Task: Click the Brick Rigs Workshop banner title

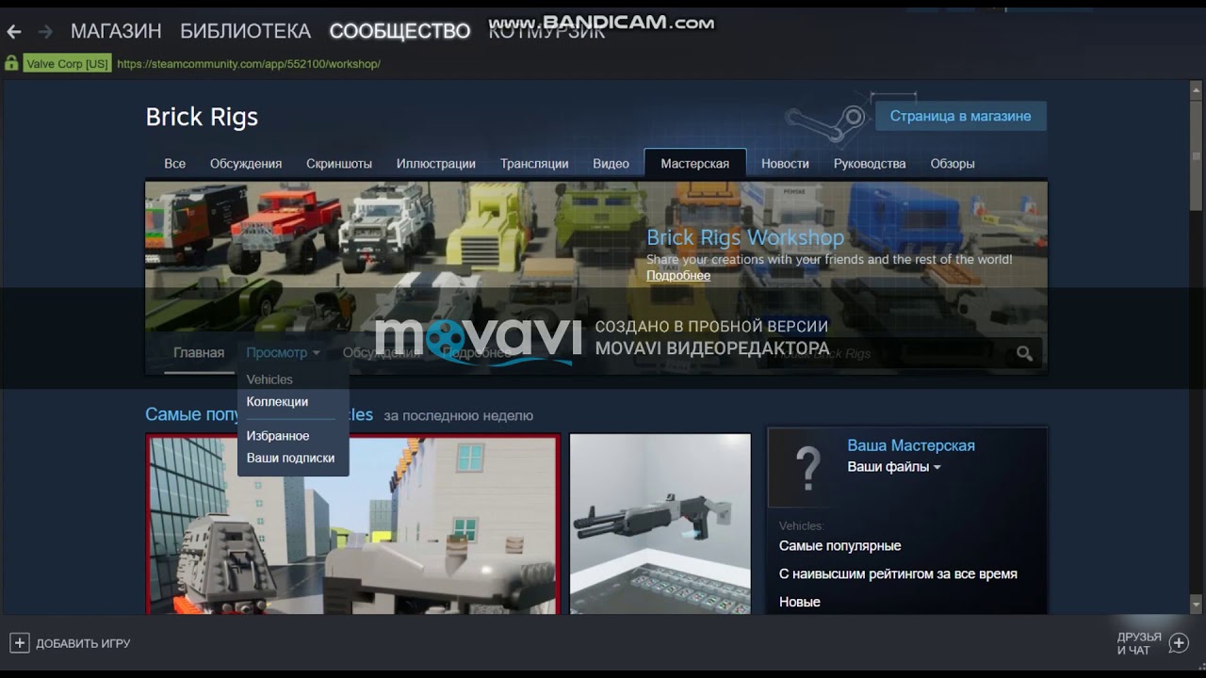Action: [x=745, y=237]
